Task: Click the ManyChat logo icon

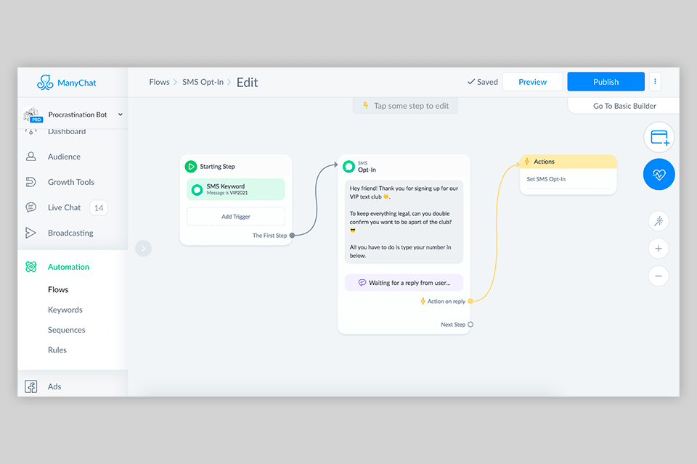Action: 45,83
